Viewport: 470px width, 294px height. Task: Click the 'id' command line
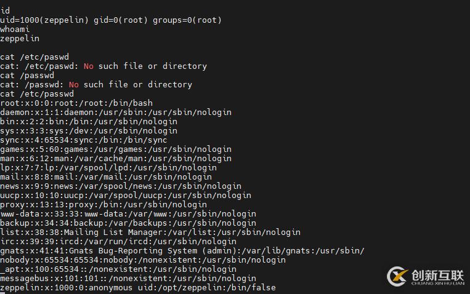pos(5,11)
